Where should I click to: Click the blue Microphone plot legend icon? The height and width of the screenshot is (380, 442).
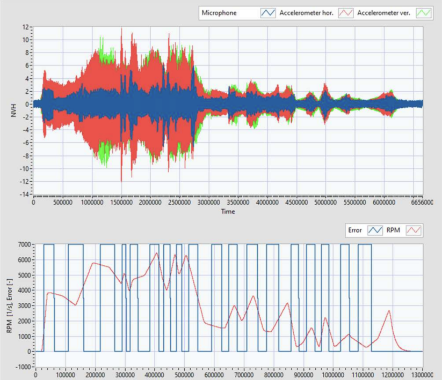pos(268,12)
